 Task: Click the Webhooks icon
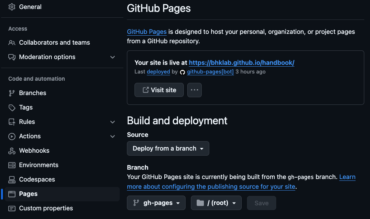(x=12, y=151)
